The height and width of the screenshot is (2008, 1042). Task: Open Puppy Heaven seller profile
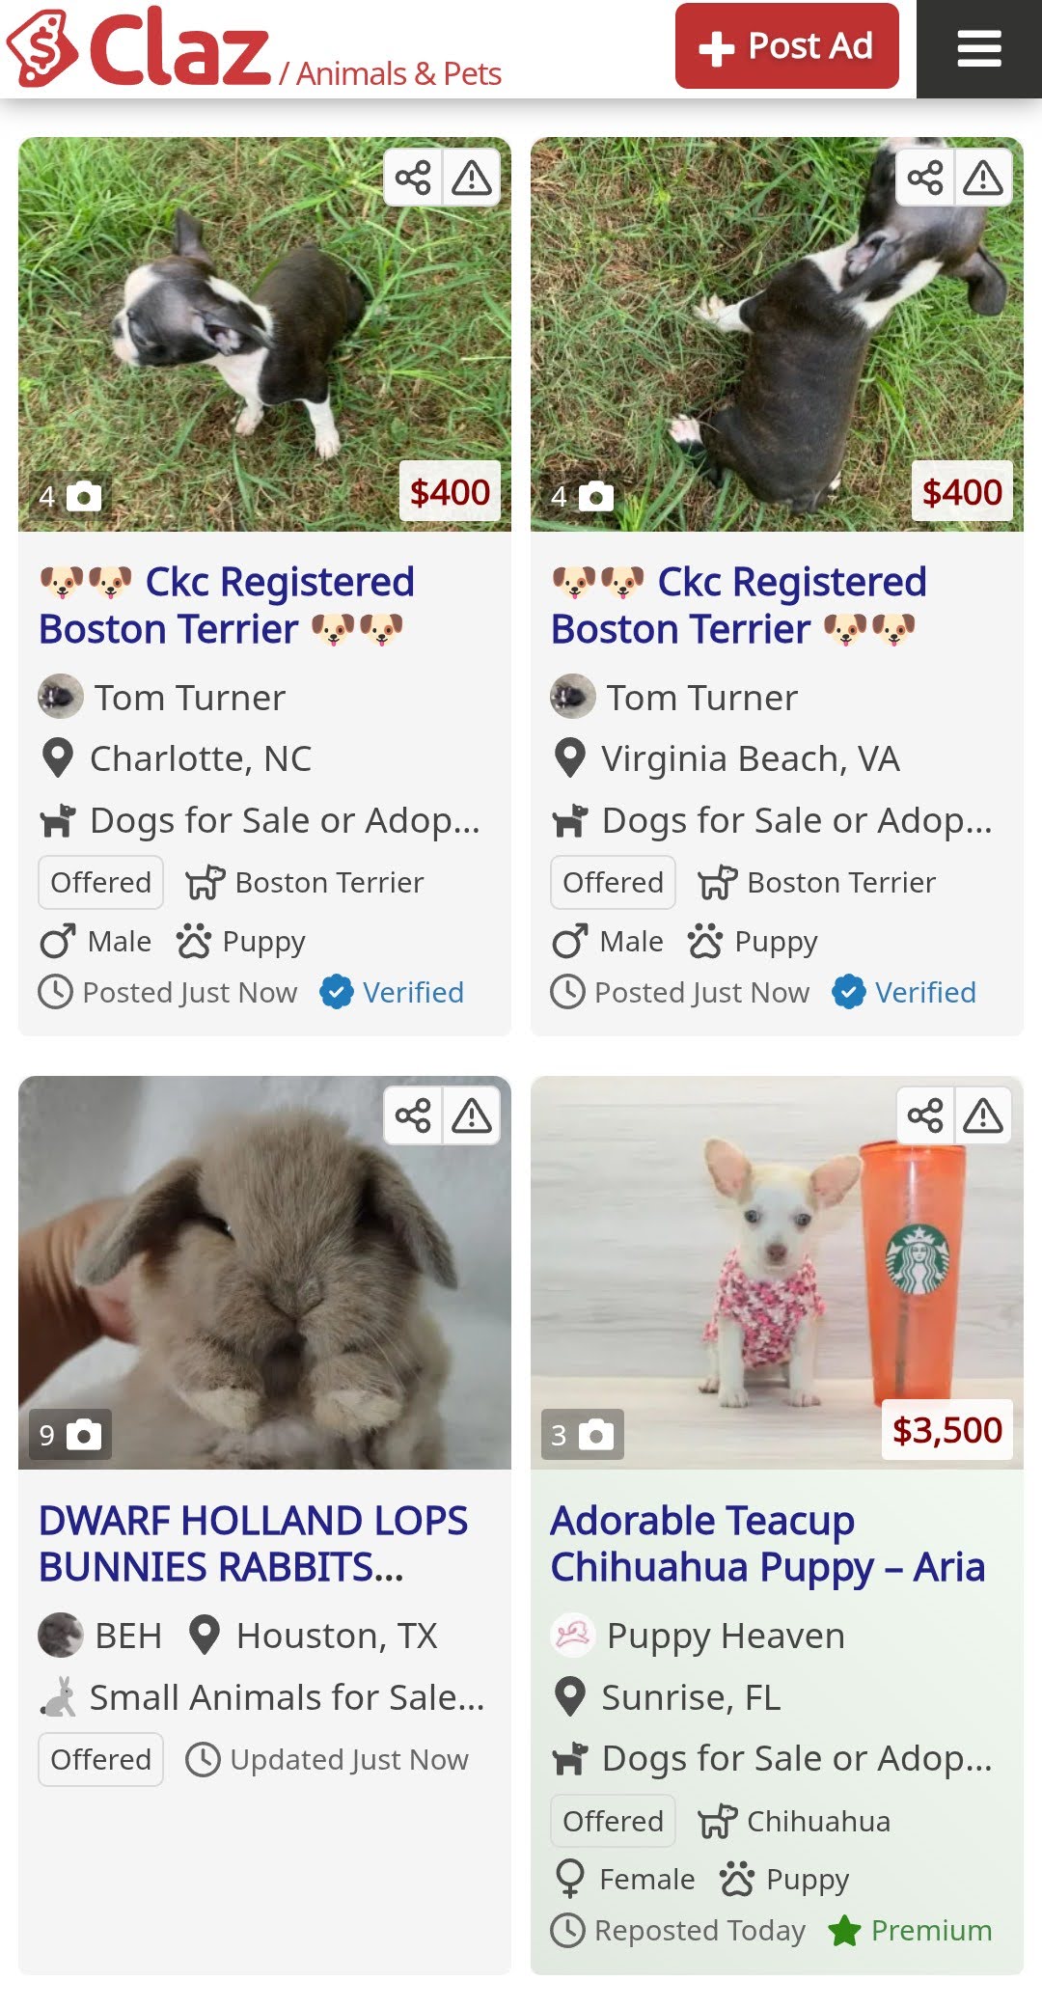point(725,1637)
